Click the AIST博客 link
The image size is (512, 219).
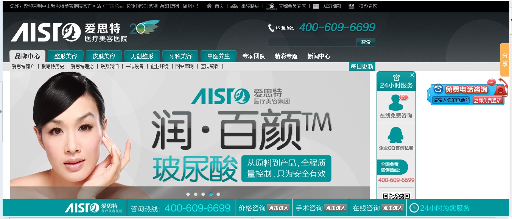click(x=332, y=6)
